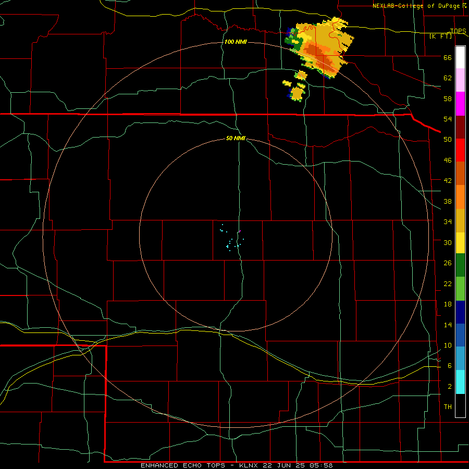The height and width of the screenshot is (469, 469).
Task: Click the legend value 22
Action: click(448, 283)
